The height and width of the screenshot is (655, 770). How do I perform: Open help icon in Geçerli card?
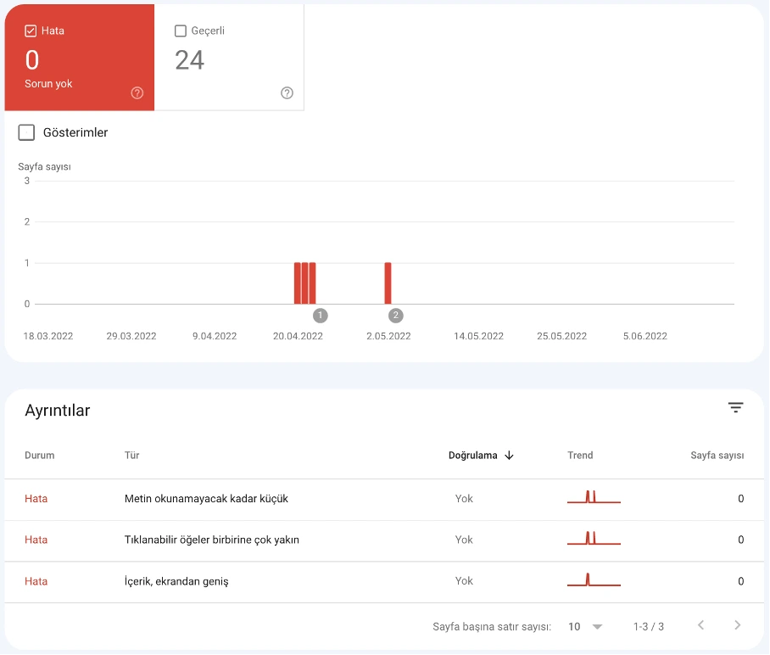(287, 92)
